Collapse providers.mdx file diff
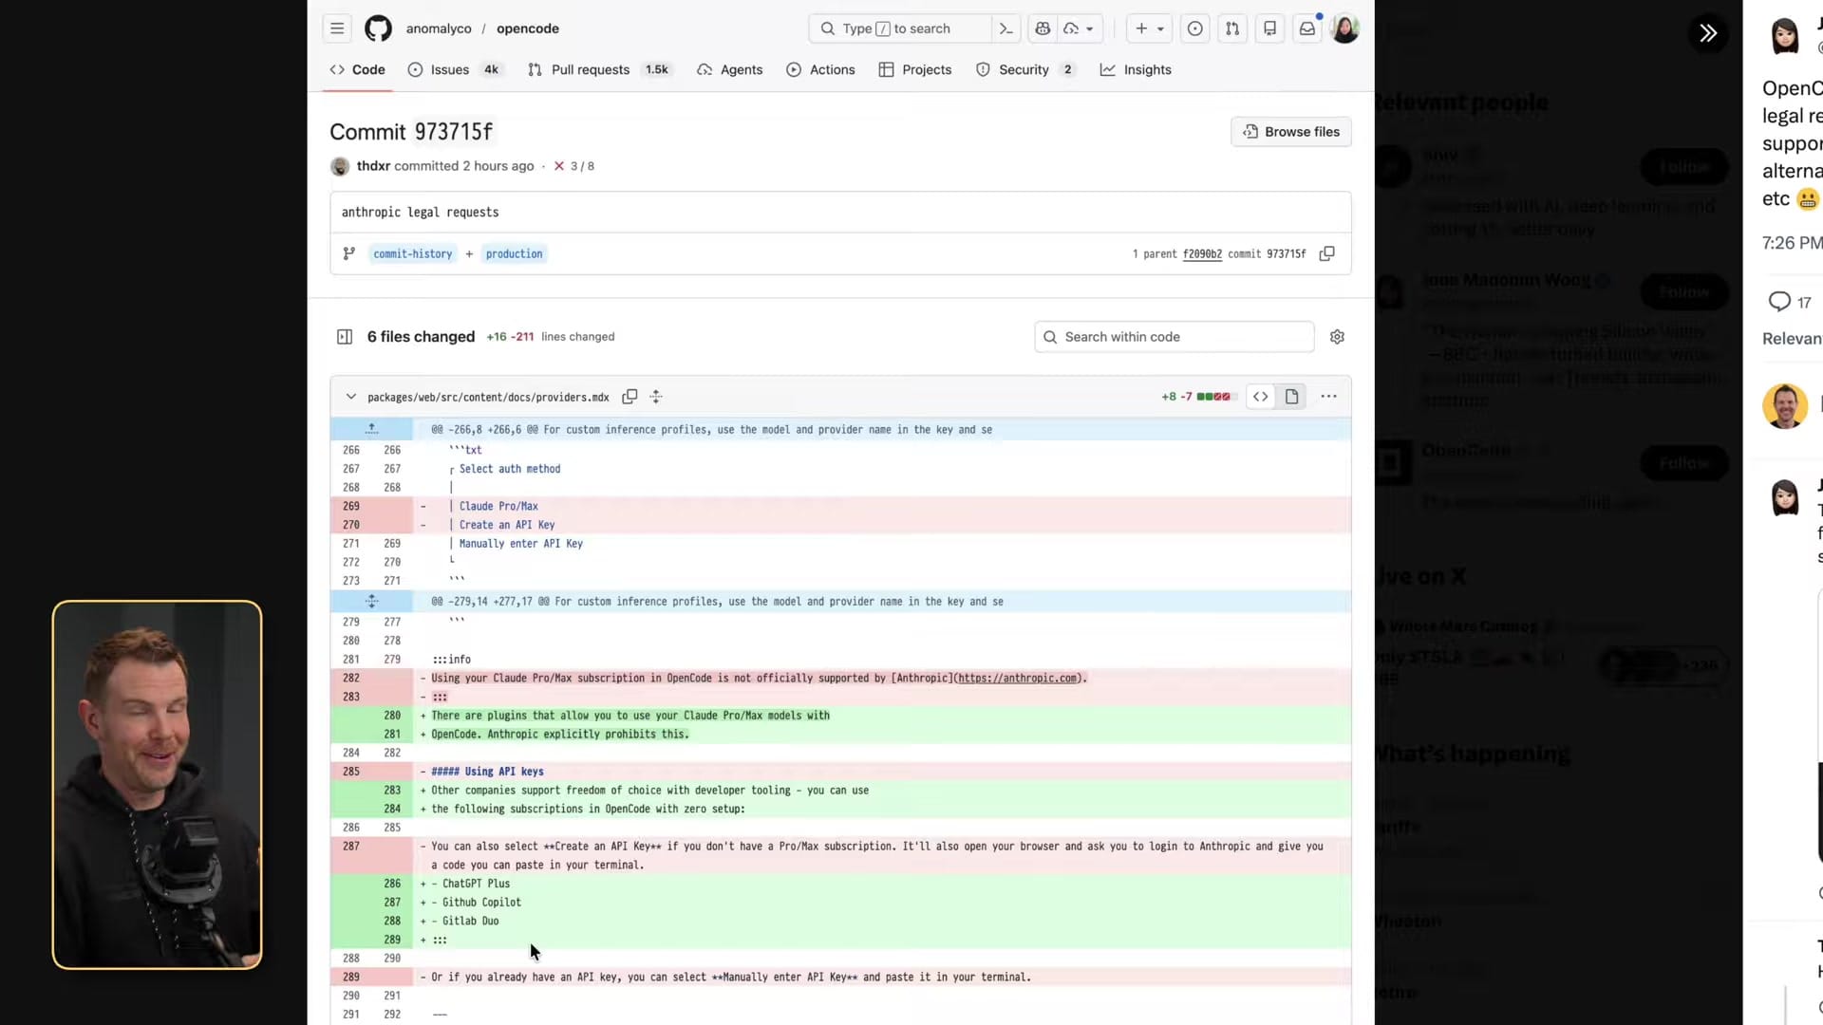The height and width of the screenshot is (1025, 1823). [351, 397]
